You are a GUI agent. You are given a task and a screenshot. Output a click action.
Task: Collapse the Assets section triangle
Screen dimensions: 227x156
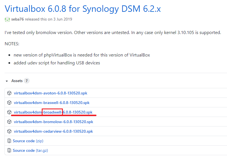[x=7, y=81]
